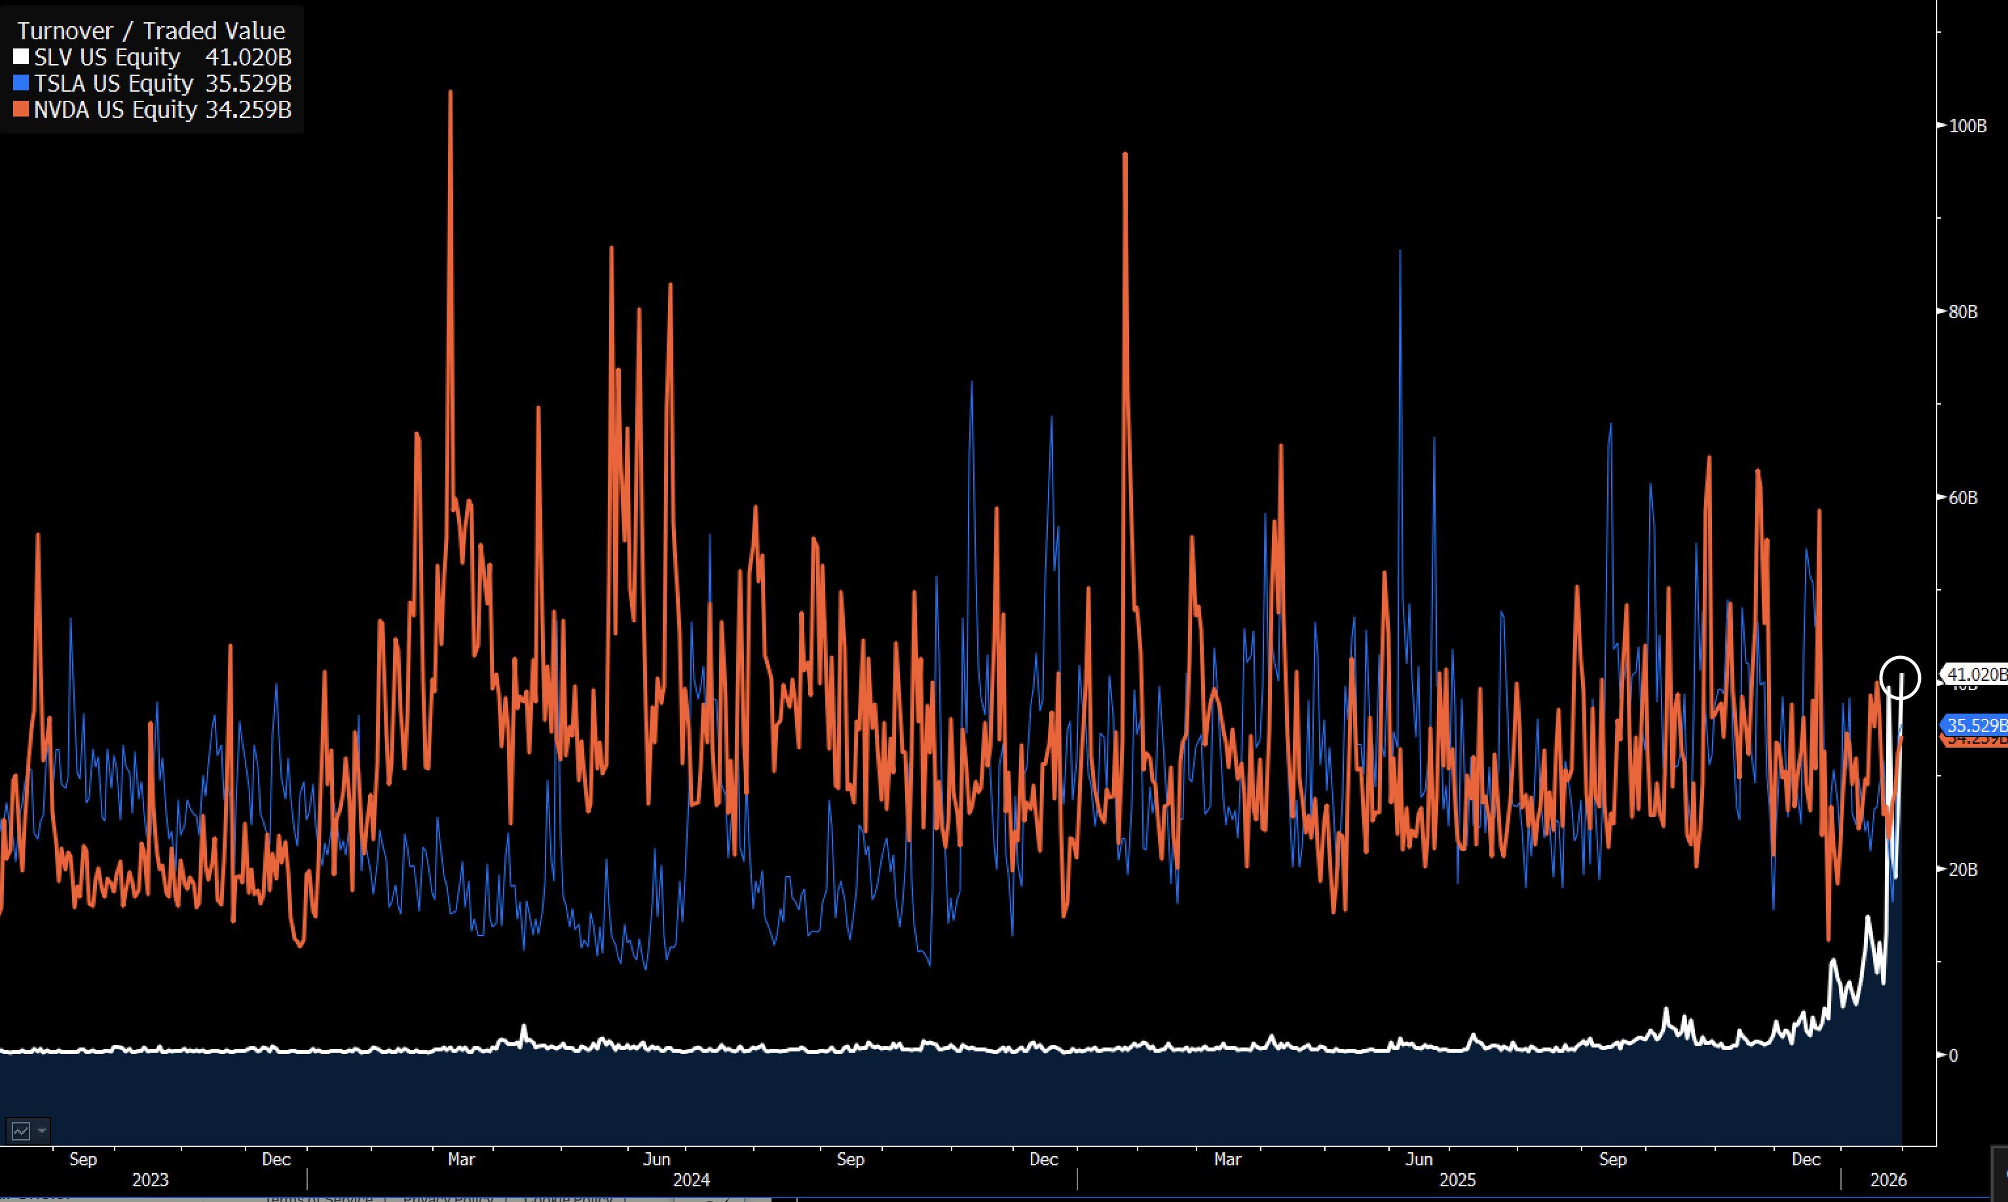Viewport: 2008px width, 1202px height.
Task: Open the chart type dropdown arrow
Action: click(x=42, y=1131)
